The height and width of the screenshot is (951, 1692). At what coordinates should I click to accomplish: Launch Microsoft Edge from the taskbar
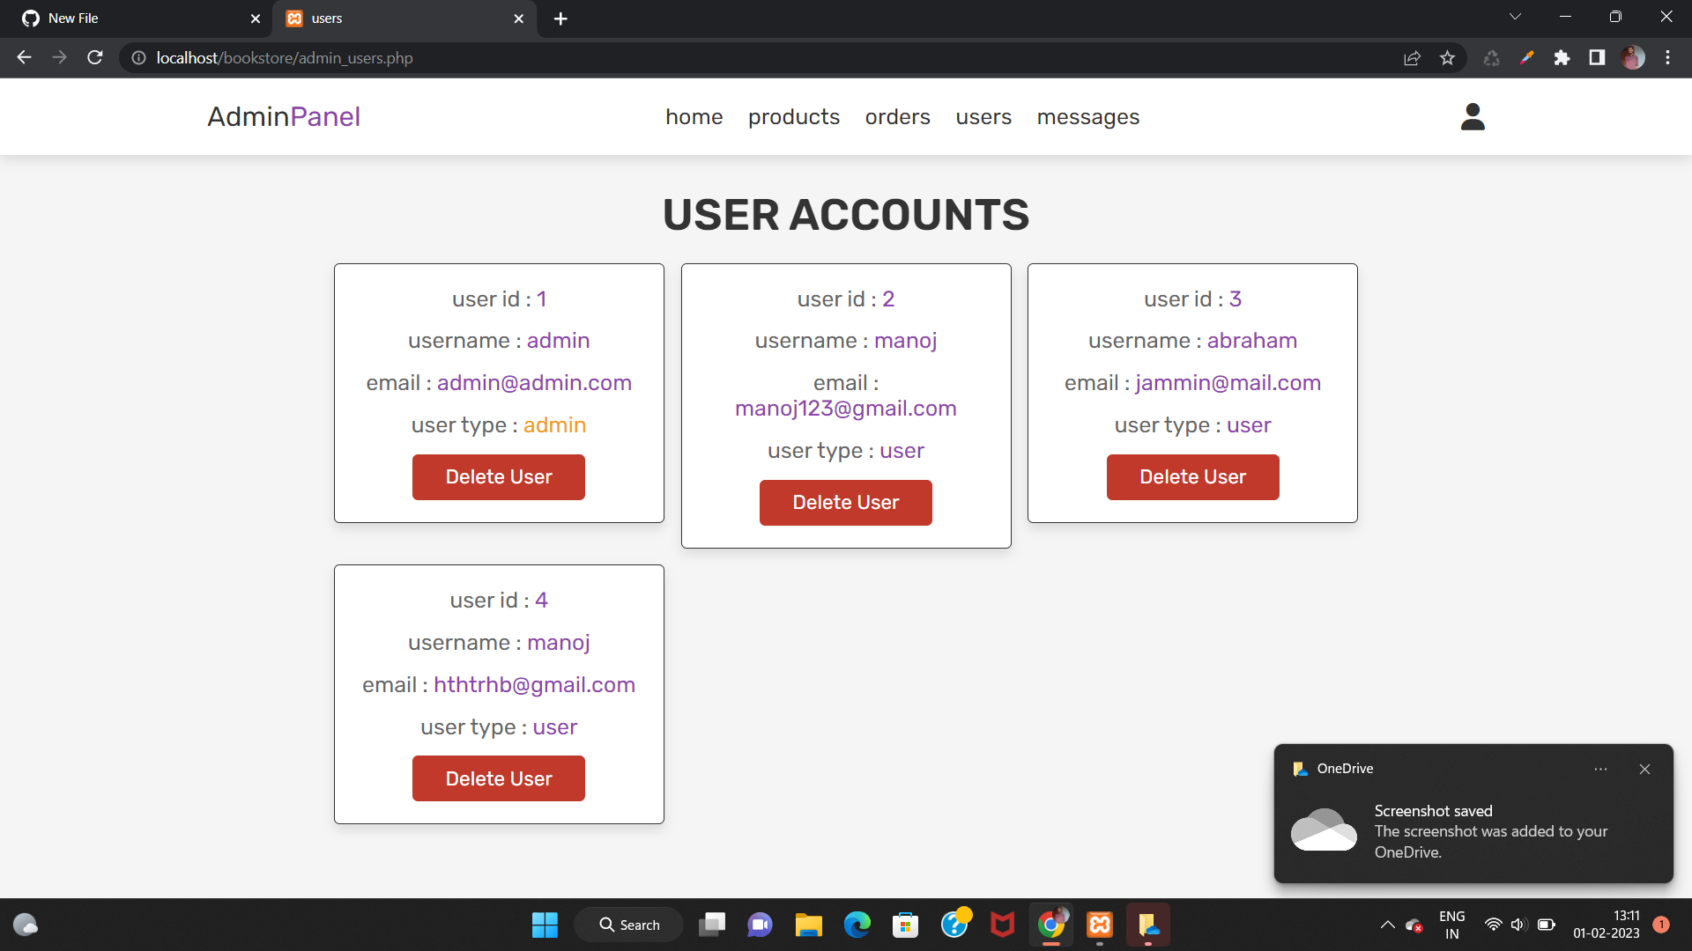tap(857, 925)
